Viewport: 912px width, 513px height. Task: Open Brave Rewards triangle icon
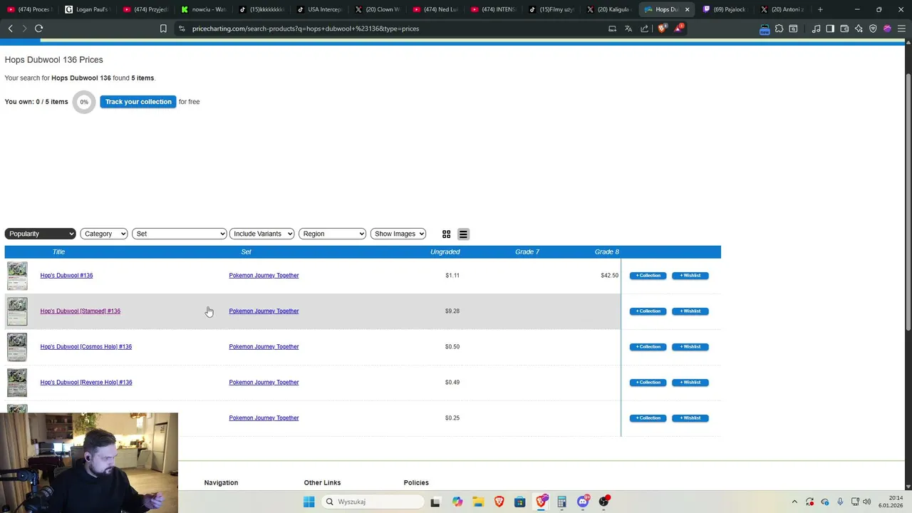679,28
